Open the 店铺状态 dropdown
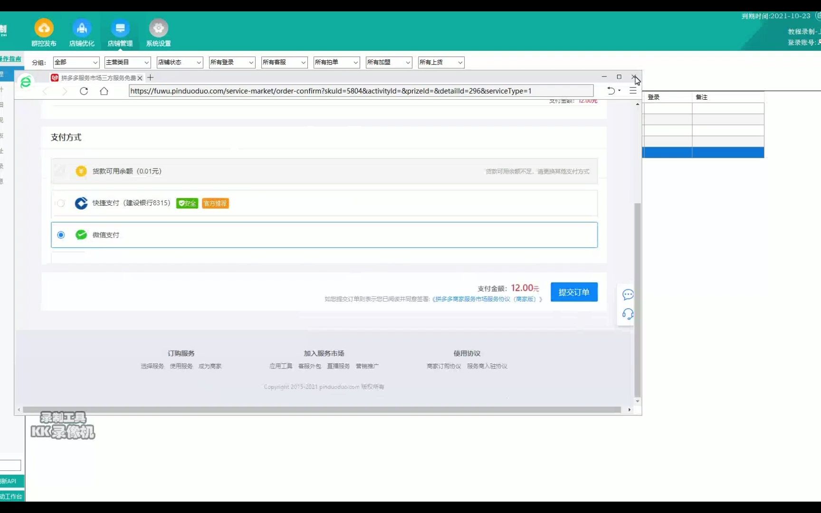The height and width of the screenshot is (513, 821). click(x=180, y=62)
